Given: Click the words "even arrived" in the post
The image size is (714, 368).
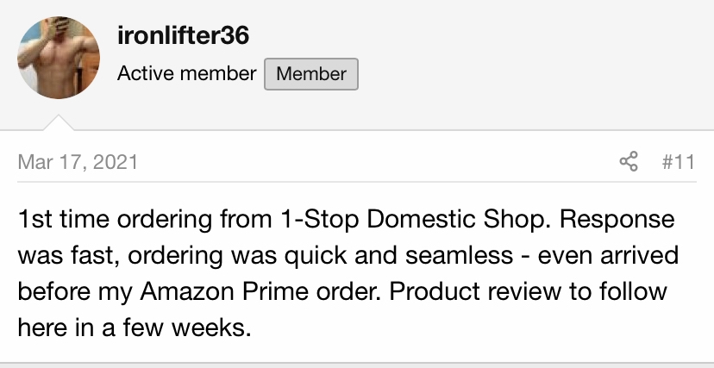Looking at the screenshot, I should pos(608,255).
